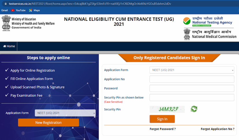Click the '(Case Sensitive)' note
The width and height of the screenshot is (239, 140).
click(113, 102)
